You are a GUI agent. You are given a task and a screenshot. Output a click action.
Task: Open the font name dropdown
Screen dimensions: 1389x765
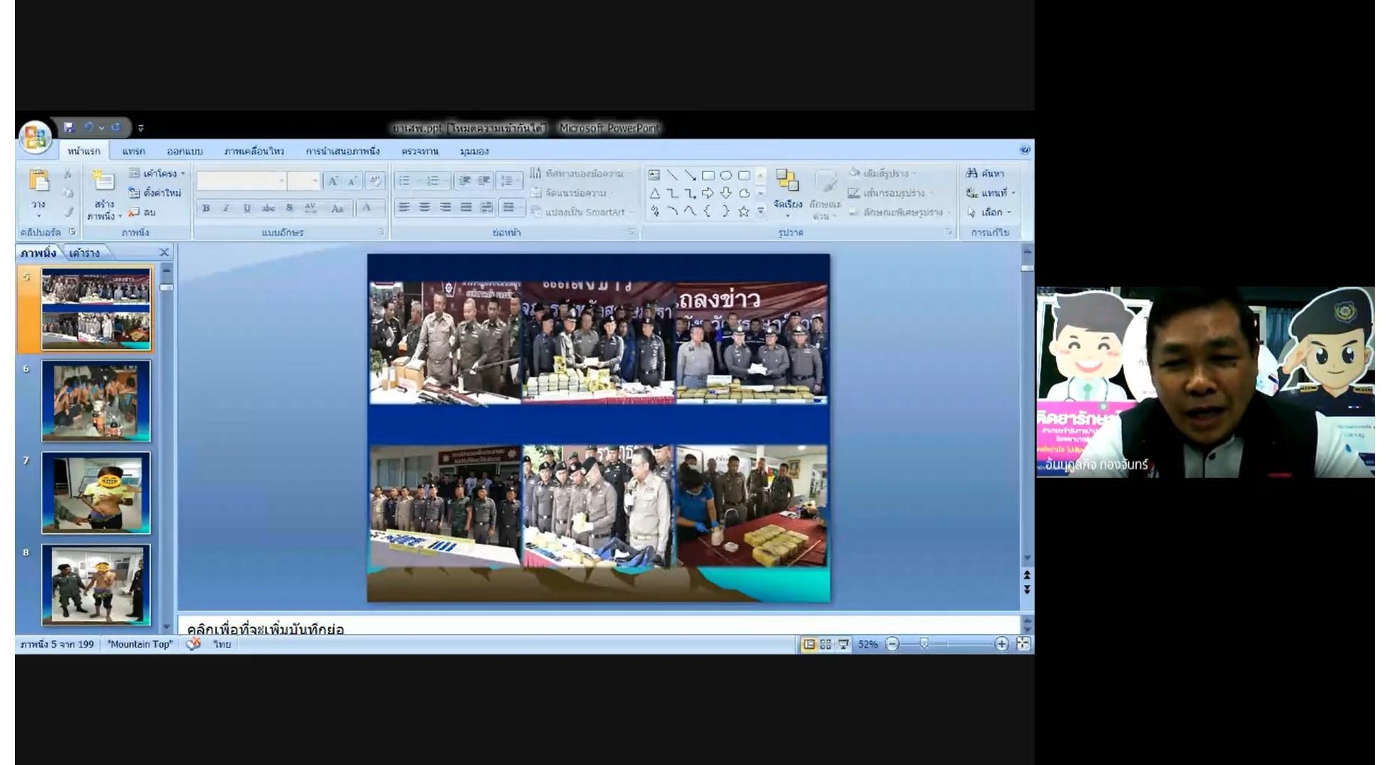point(281,181)
